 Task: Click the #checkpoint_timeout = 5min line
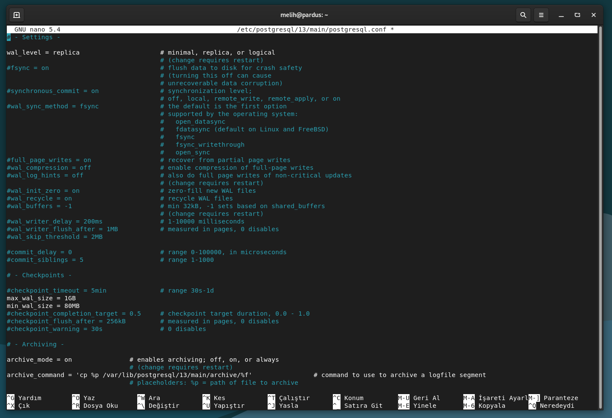[57, 290]
